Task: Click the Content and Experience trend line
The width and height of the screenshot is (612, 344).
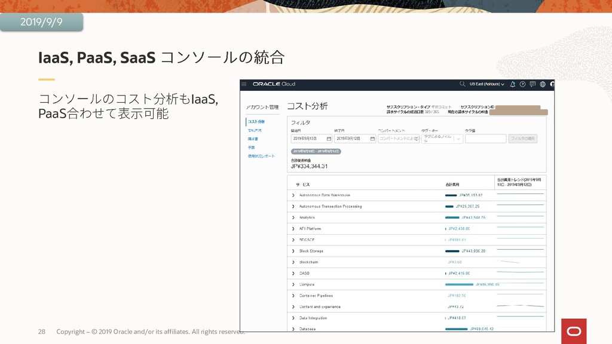Action: coord(520,306)
